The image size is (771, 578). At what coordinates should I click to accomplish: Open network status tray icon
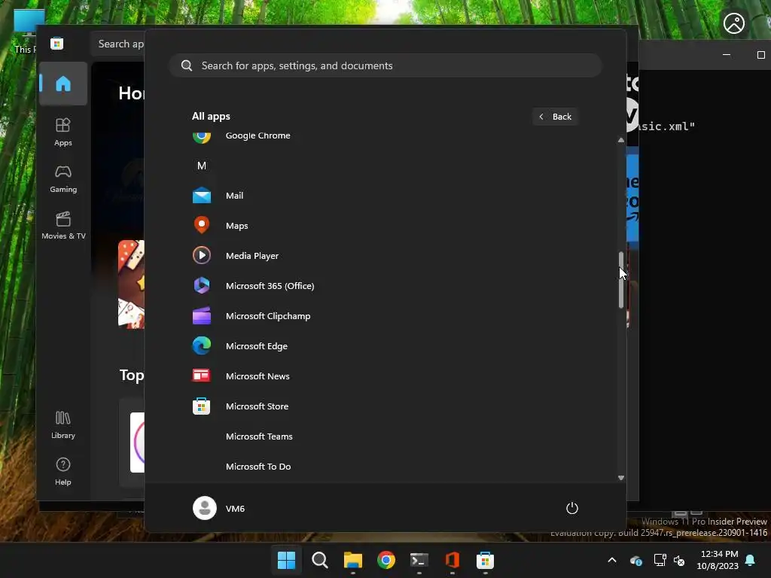[x=660, y=560]
